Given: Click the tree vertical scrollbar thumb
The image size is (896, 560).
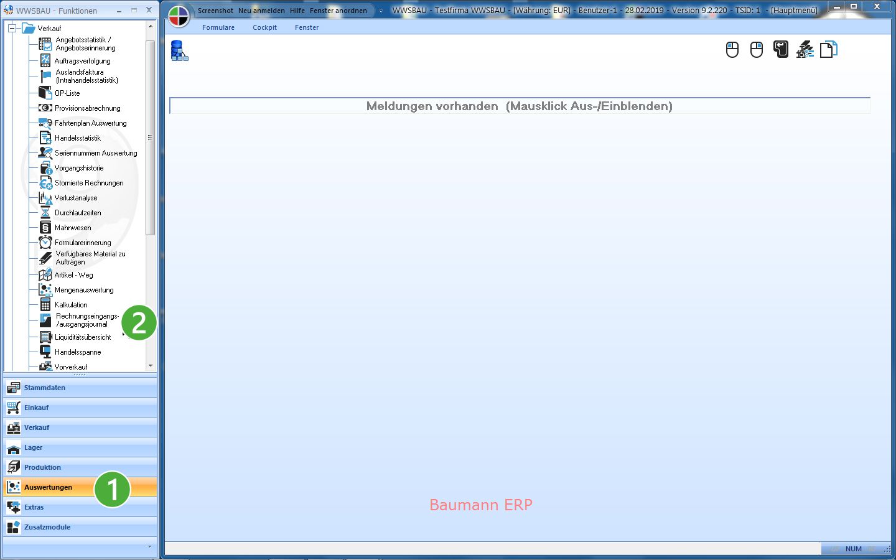Looking at the screenshot, I should pos(150,137).
